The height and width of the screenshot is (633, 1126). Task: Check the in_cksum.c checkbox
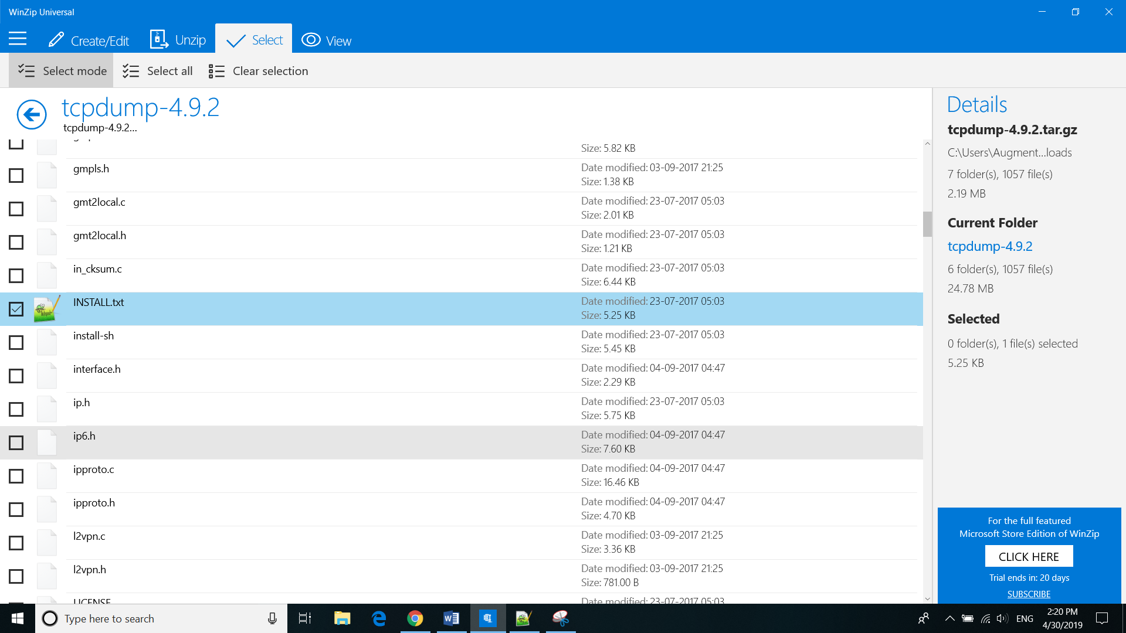tap(16, 275)
